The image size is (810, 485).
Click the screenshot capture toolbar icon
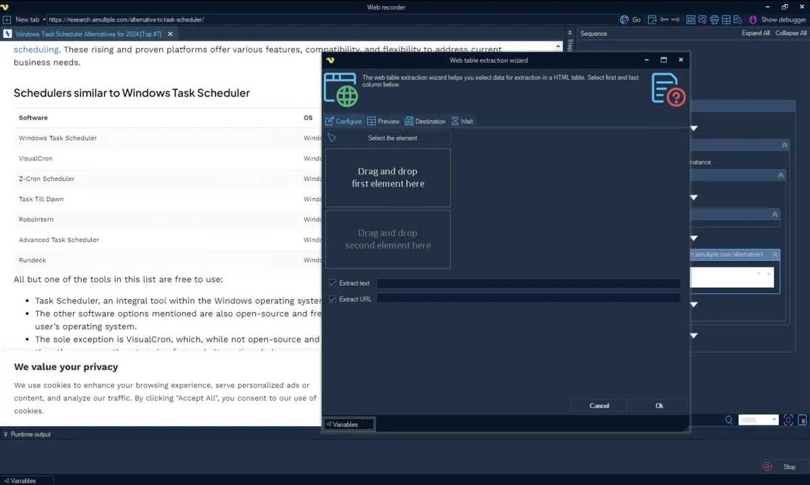691,20
